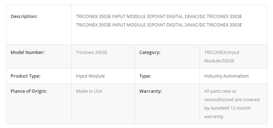This screenshot has width=273, height=128.
Task: Click the Plance of Origin label
Action: (x=29, y=91)
